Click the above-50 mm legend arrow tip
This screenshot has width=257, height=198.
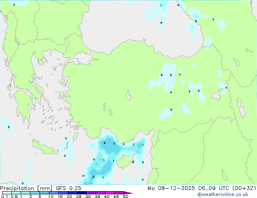click(x=128, y=193)
